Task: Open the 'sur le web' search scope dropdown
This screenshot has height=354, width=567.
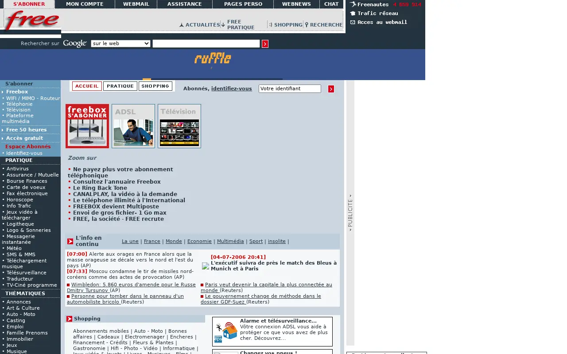Action: 120,43
